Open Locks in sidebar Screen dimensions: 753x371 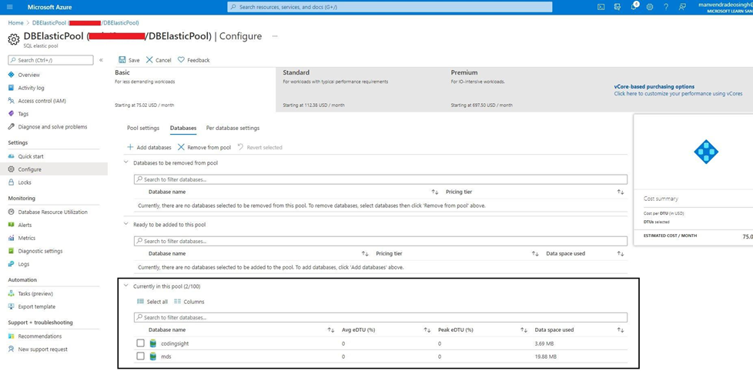[25, 182]
